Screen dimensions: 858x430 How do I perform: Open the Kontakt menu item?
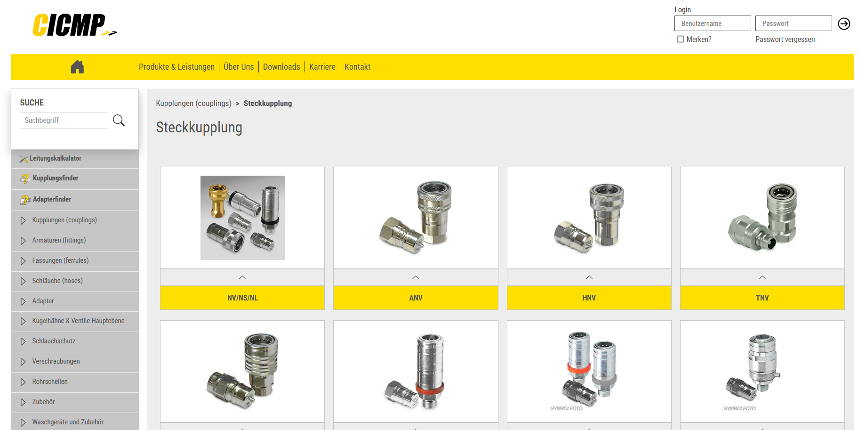(357, 67)
